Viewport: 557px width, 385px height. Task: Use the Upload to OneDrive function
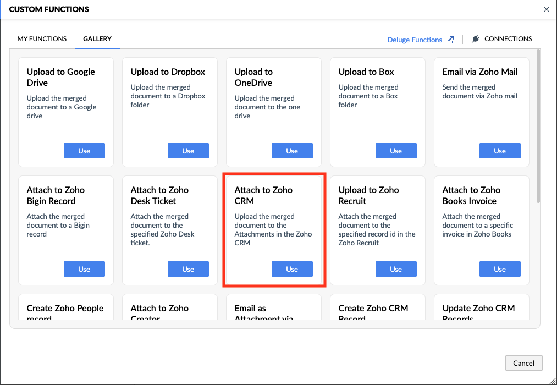point(292,151)
